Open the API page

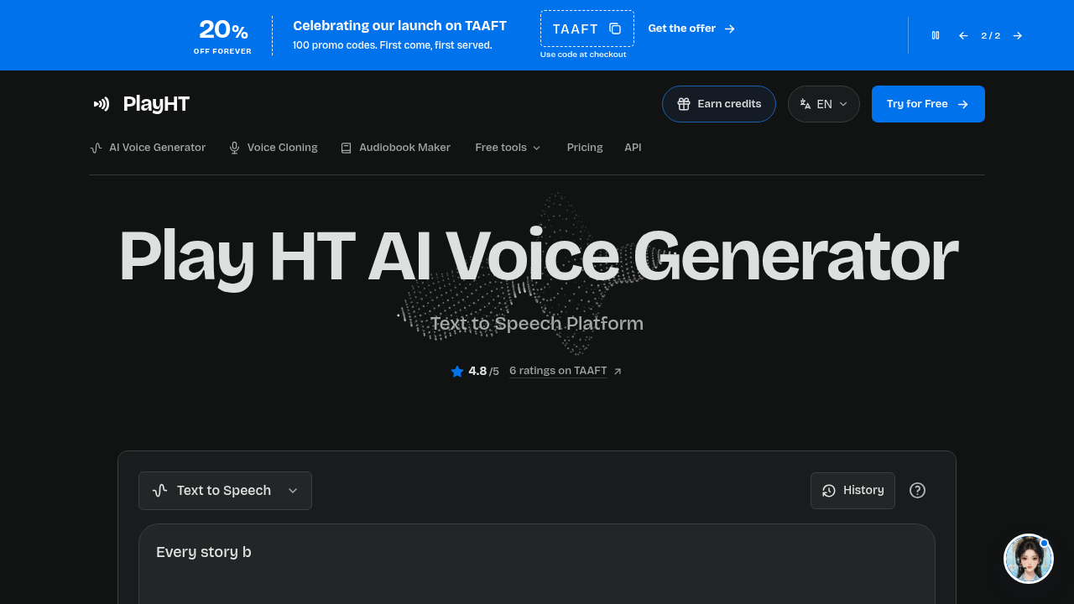633,148
